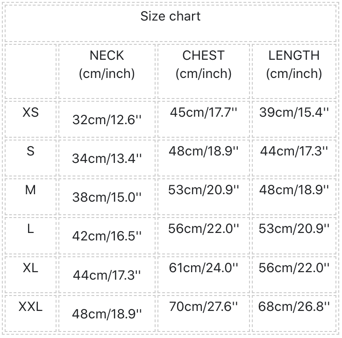Click the M size row label

coord(31,190)
